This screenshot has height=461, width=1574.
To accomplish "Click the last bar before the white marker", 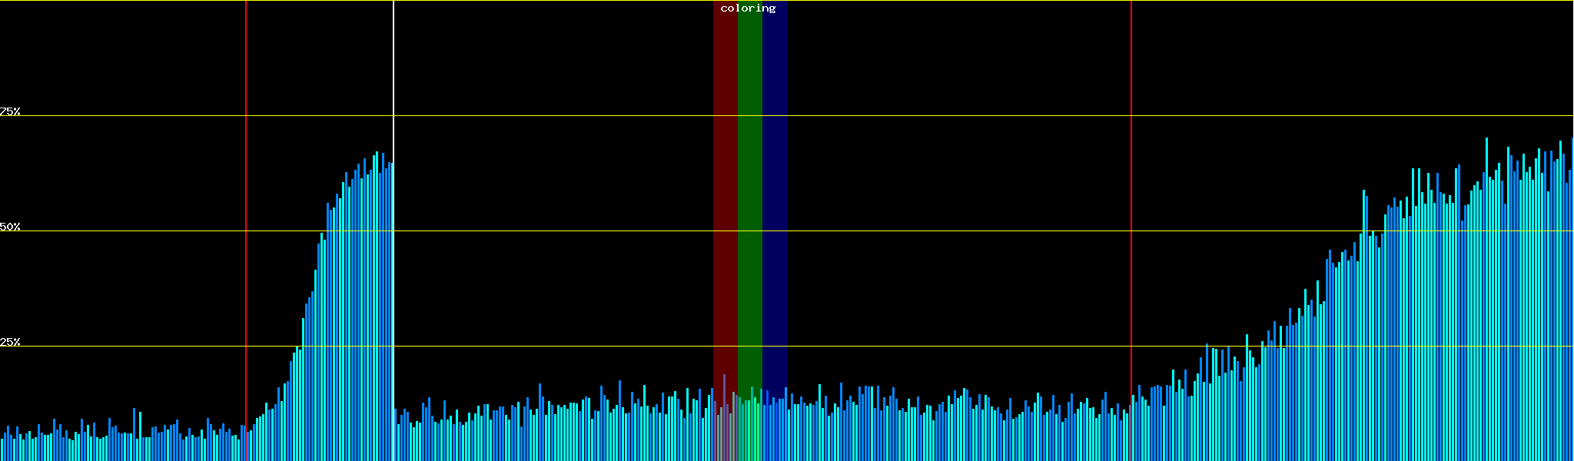I will (x=390, y=307).
